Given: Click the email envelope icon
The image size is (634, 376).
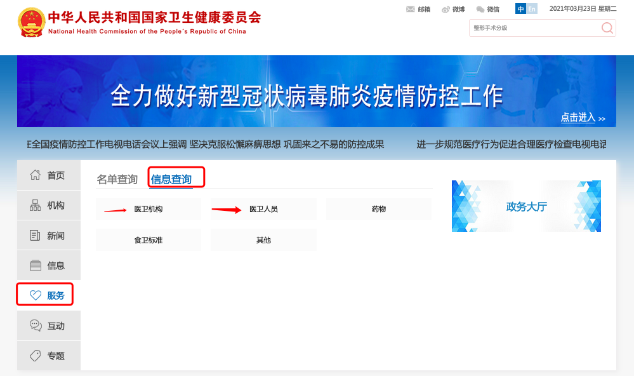Looking at the screenshot, I should coord(410,9).
